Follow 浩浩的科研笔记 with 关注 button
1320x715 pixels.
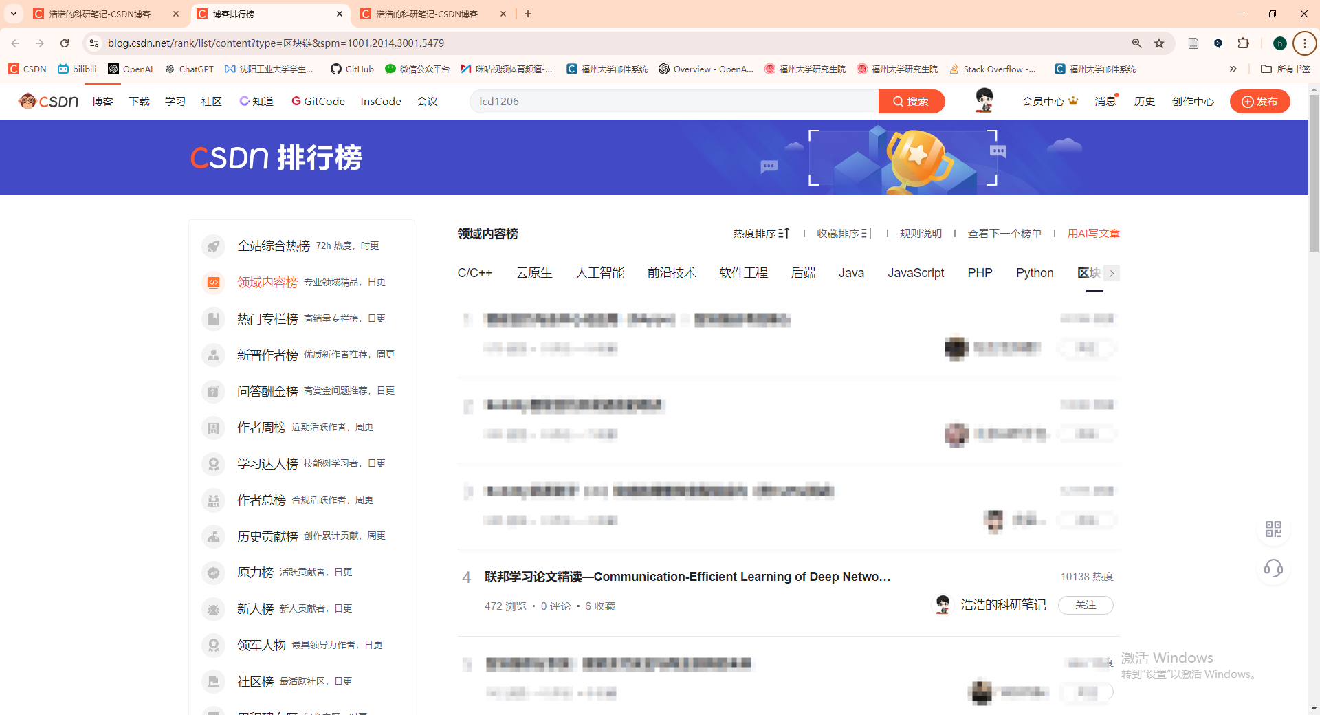[1086, 605]
